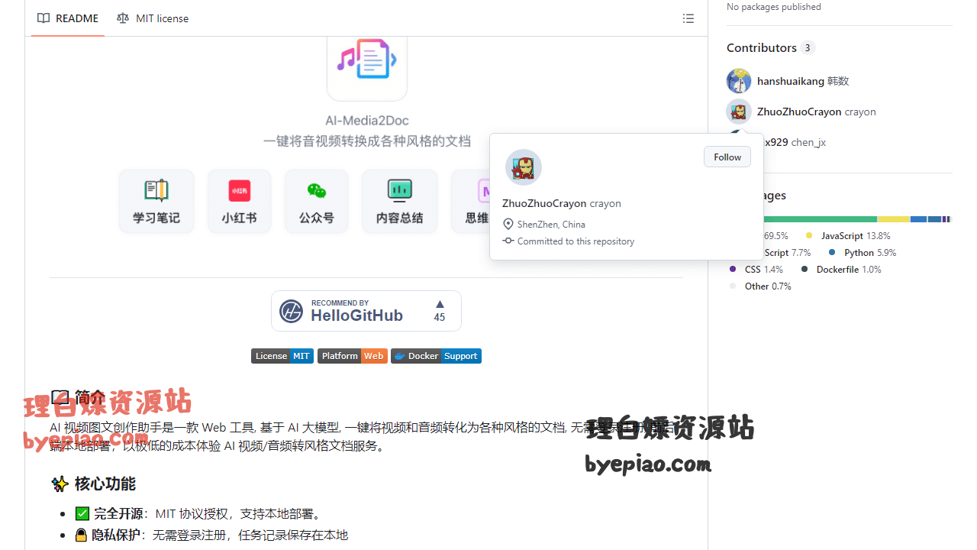Click the 小红书 feature card
This screenshot has height=550, width=977.
[x=240, y=201]
